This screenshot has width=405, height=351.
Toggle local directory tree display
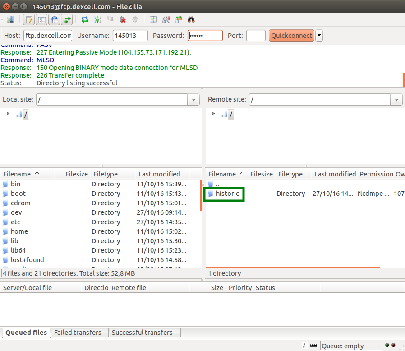pyautogui.click(x=41, y=20)
